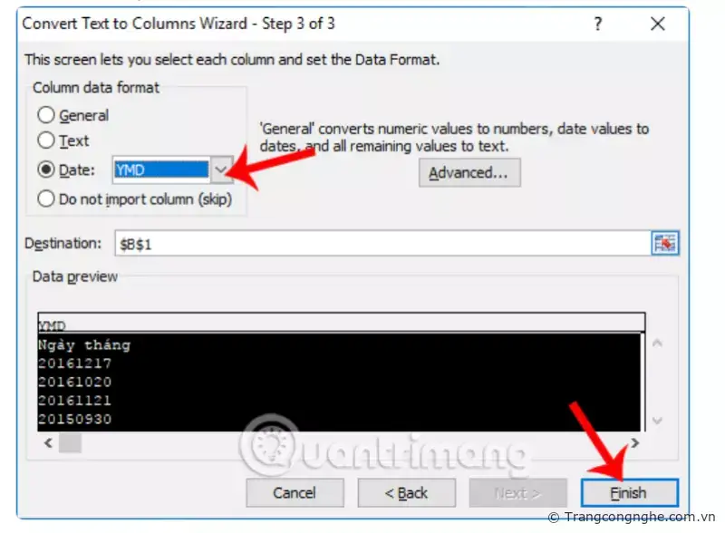Image resolution: width=725 pixels, height=533 pixels.
Task: Click the preview scroll right arrow
Action: pos(635,443)
